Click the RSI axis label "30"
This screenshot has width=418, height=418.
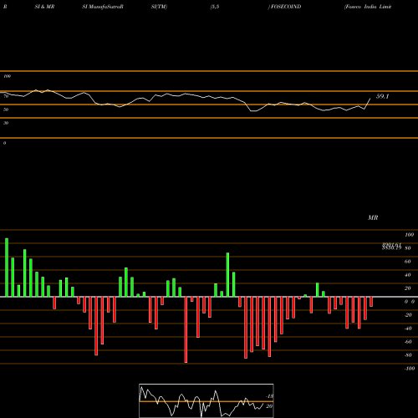pyautogui.click(x=6, y=123)
